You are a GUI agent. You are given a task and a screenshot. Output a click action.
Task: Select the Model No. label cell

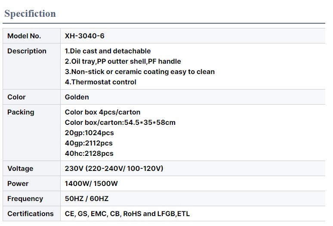[x=24, y=36]
